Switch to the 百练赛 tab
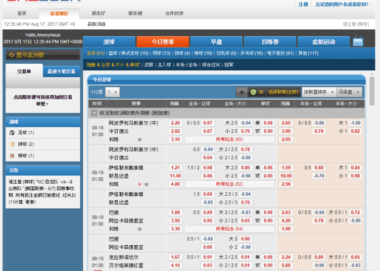Screen dimensions: 380x271 270,42
